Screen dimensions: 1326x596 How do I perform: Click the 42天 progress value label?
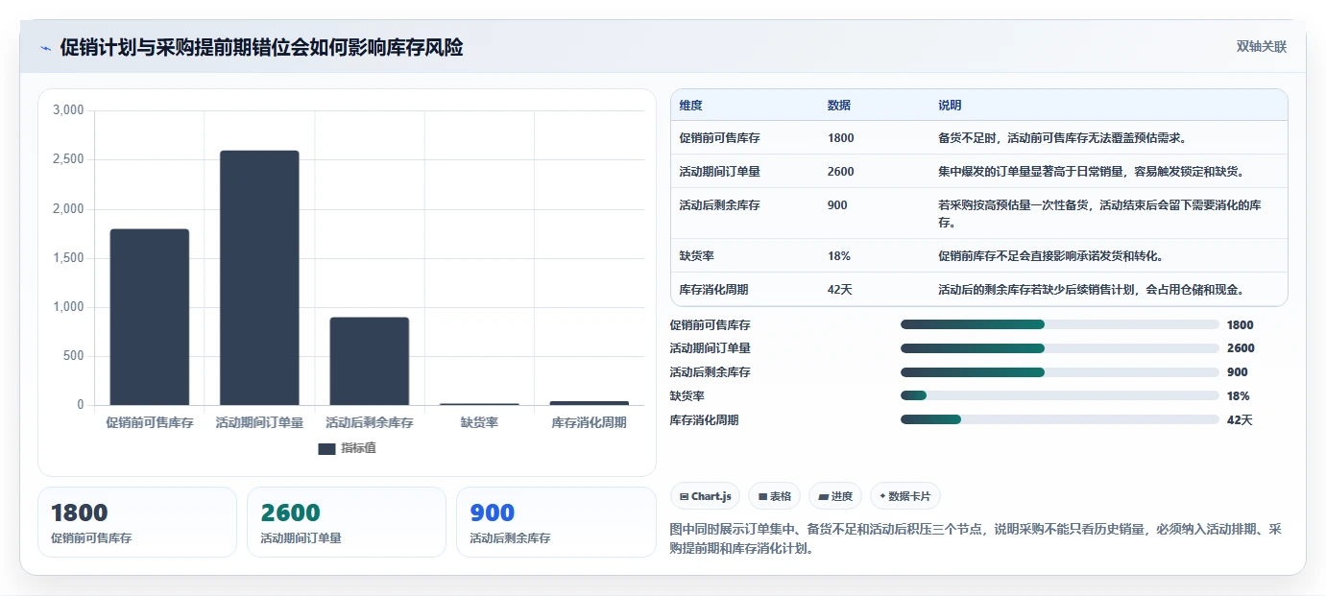1240,420
